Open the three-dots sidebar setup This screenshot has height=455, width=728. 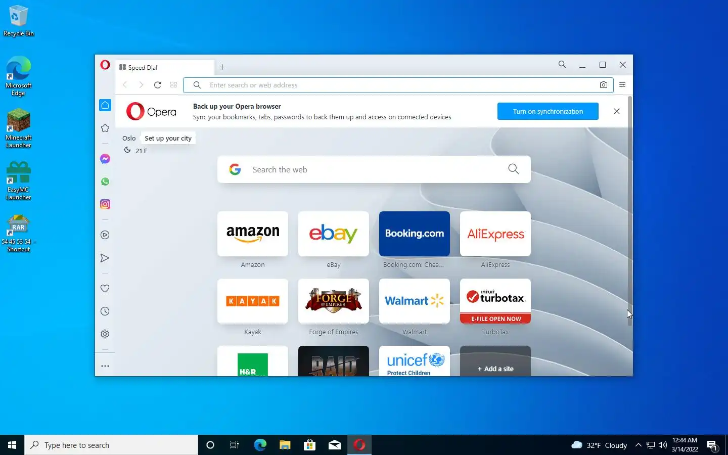pyautogui.click(x=105, y=366)
